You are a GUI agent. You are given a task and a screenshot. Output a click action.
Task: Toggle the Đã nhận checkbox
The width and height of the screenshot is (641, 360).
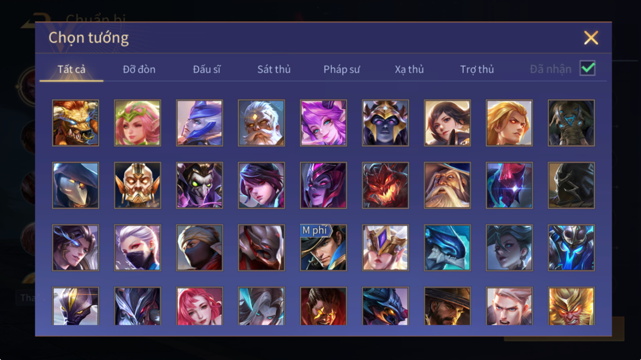(587, 68)
